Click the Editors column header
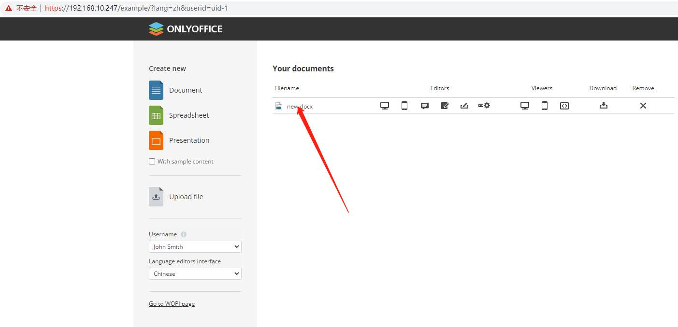Screen dimensions: 678x327 440,88
